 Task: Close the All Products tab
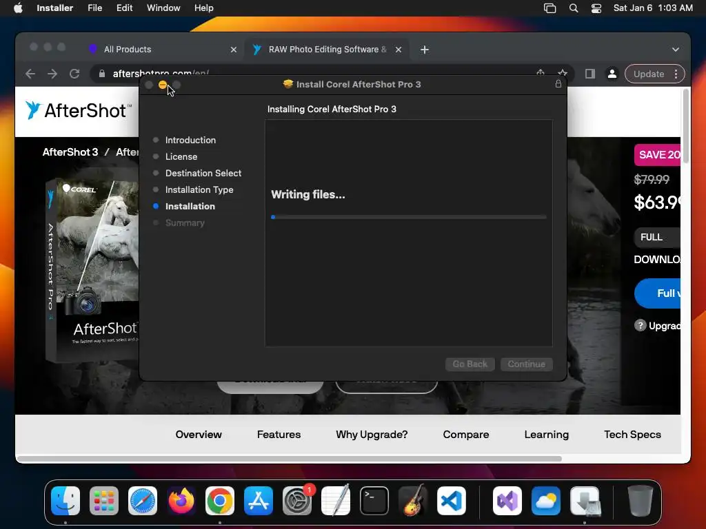click(x=233, y=50)
